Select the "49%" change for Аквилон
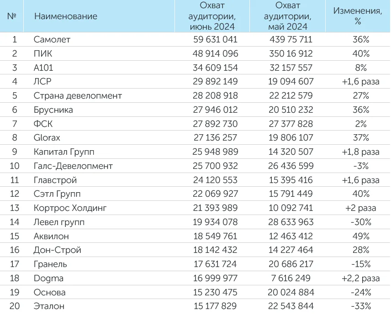The height and width of the screenshot is (315, 391). click(x=360, y=236)
